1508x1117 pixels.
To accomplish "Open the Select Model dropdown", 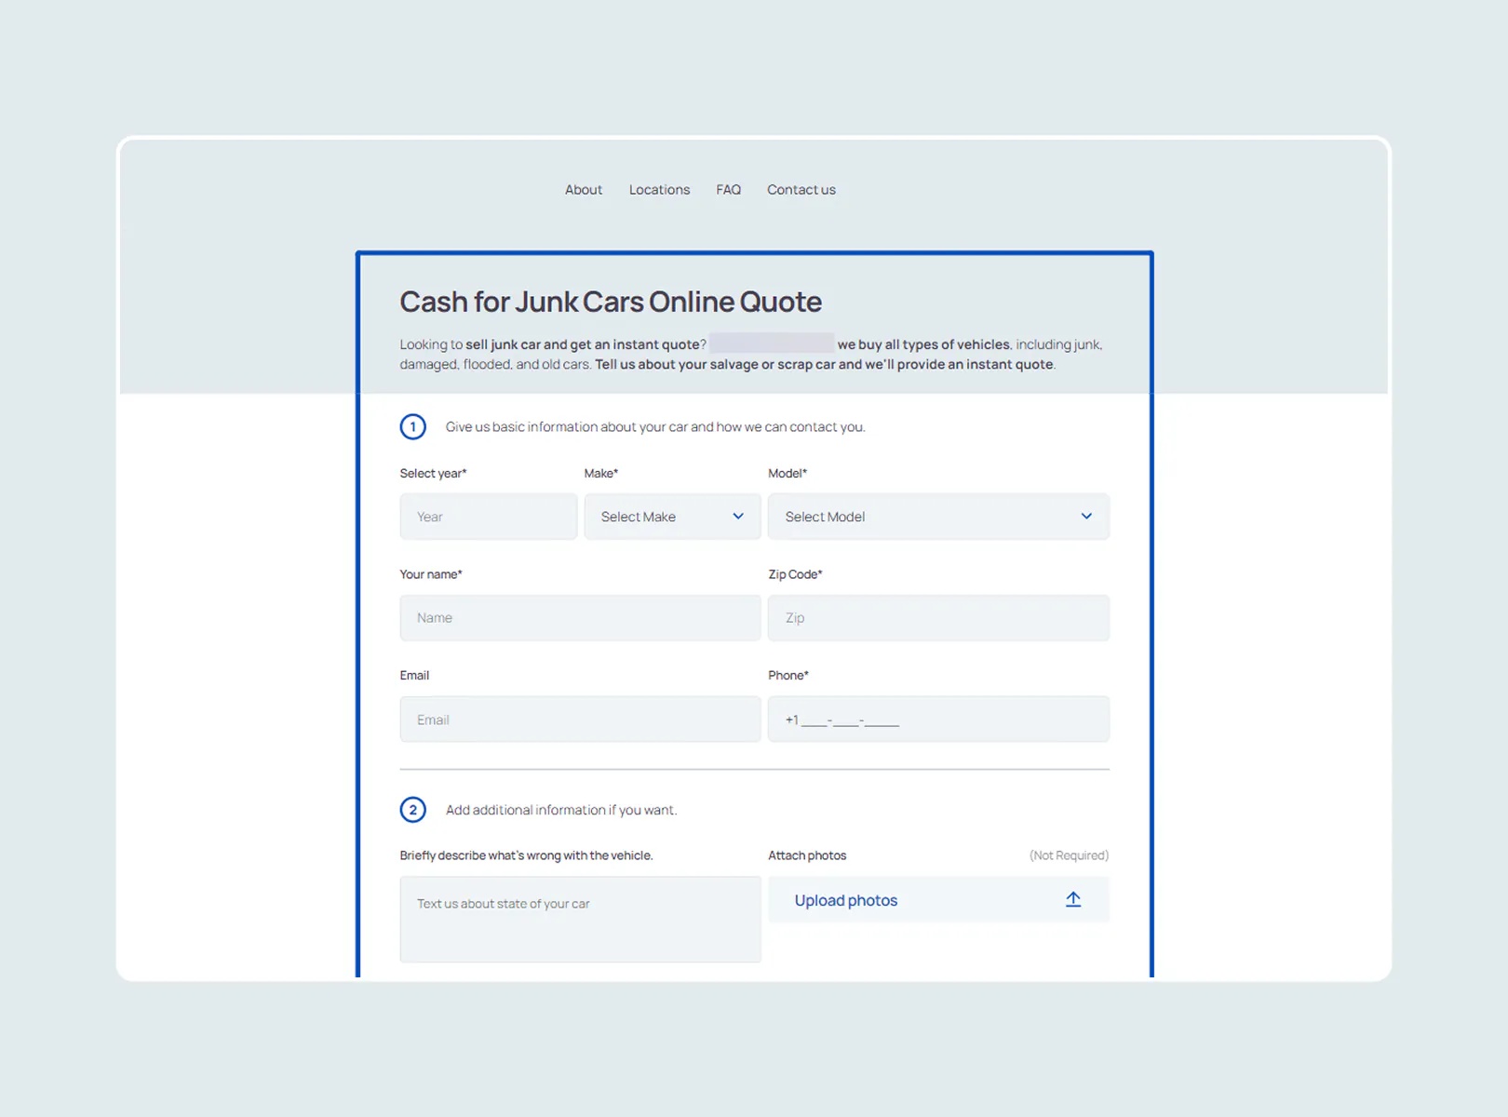I will [x=922, y=517].
